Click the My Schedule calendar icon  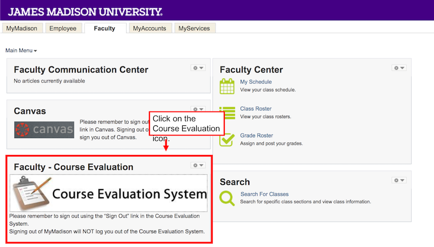click(x=227, y=86)
